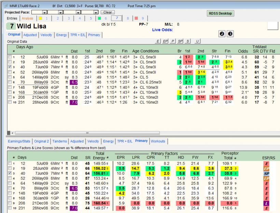
Task: Click the purple 6.5 distance cell in Original Data
Action: click(x=74, y=82)
